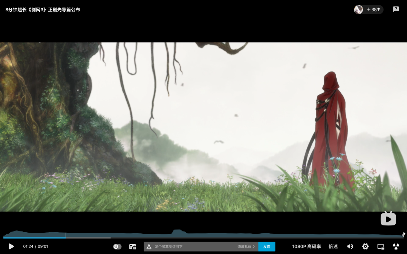Exit fullscreen with the bottom-right icon

(396, 246)
